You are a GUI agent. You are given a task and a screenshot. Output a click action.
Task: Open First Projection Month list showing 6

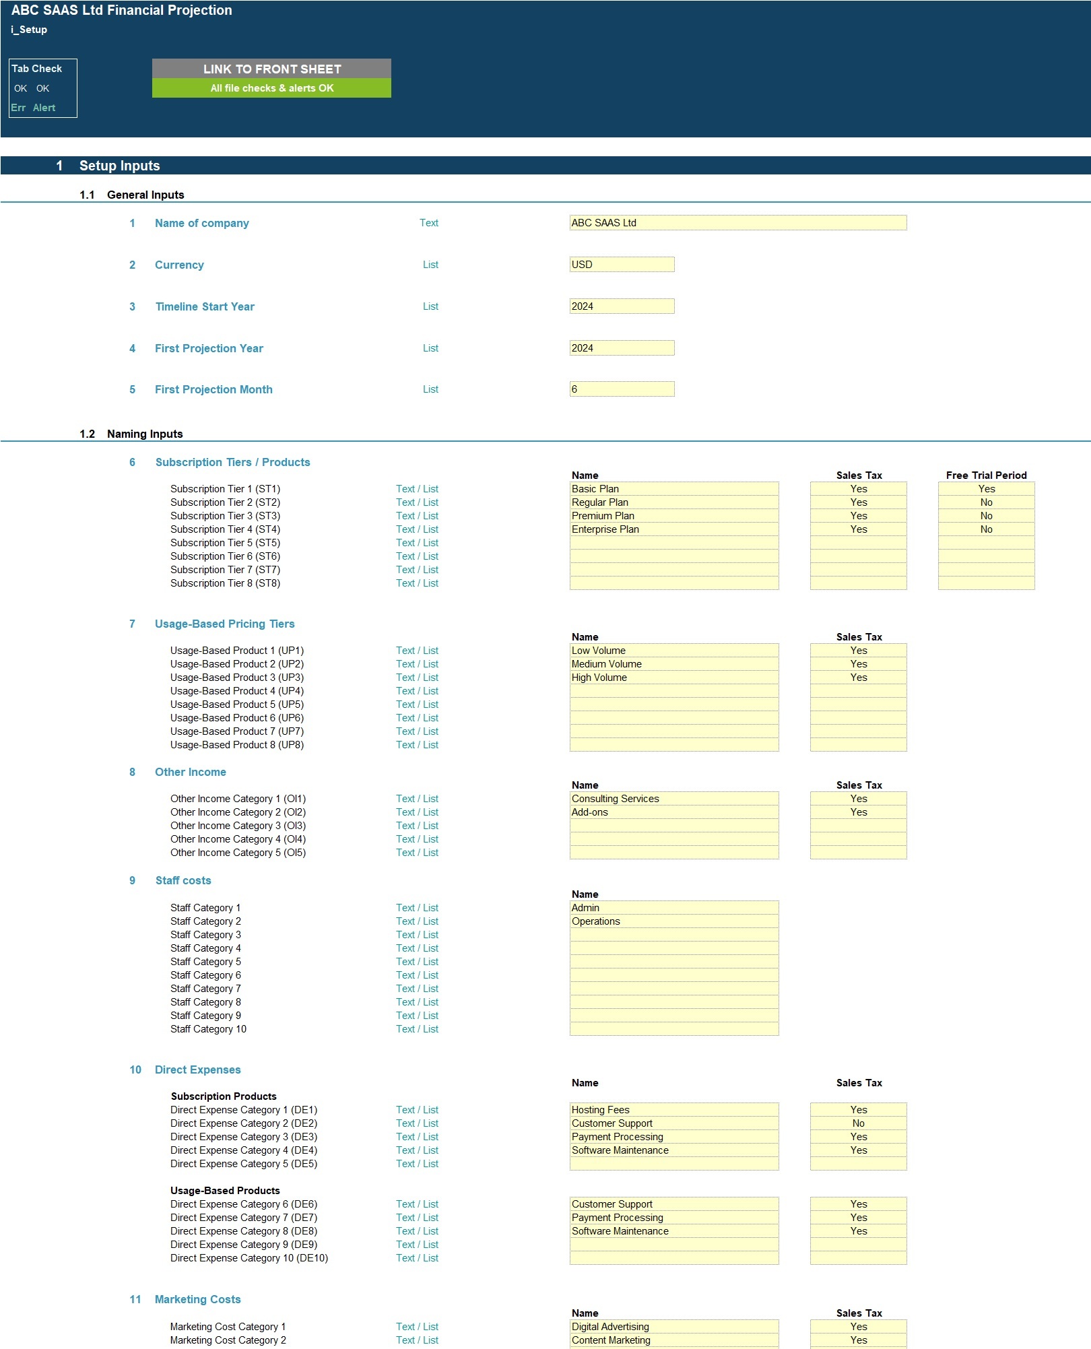[x=622, y=389]
